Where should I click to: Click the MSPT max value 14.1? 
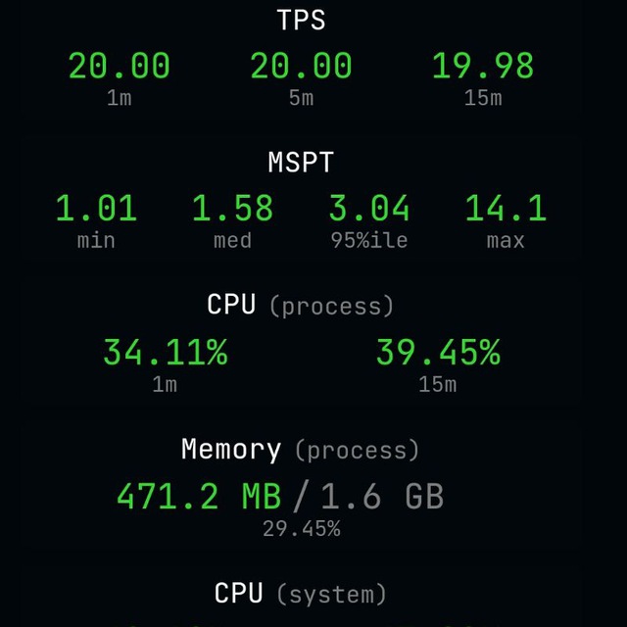(x=506, y=209)
